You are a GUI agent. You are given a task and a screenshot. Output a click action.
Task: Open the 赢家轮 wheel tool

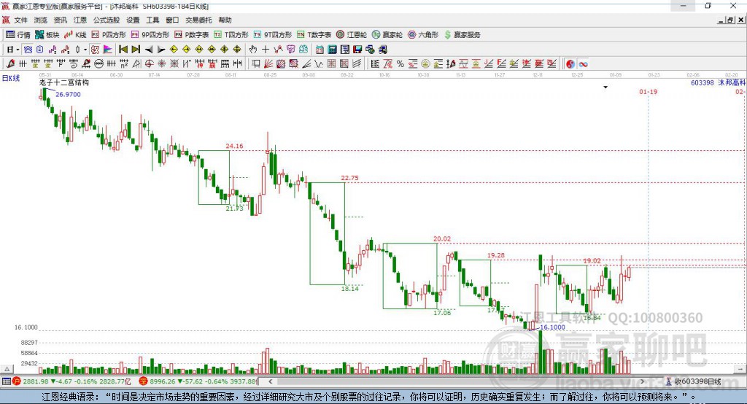(x=387, y=35)
